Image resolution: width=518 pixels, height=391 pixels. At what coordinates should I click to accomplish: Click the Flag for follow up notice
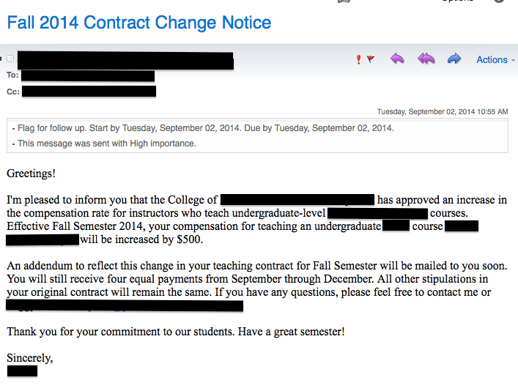pos(203,128)
